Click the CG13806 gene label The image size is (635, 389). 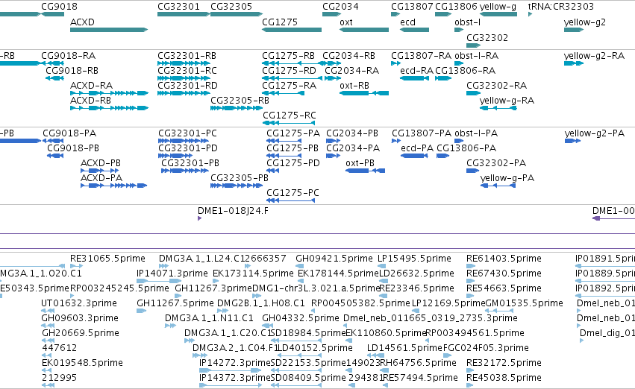pyautogui.click(x=456, y=7)
